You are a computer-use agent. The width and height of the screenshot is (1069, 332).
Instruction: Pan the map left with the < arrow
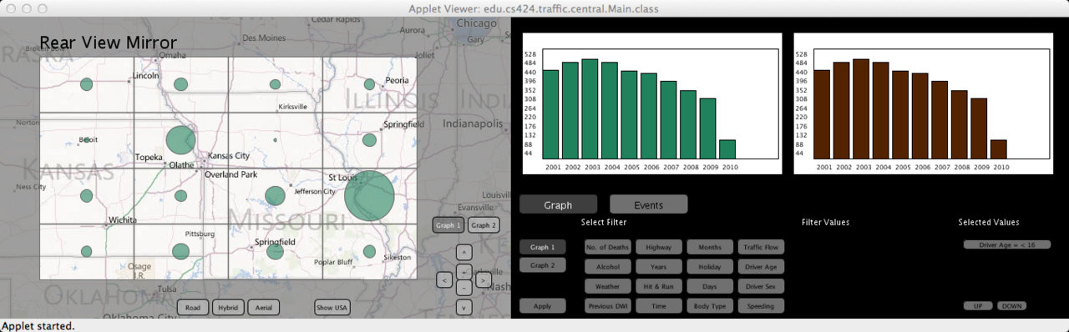tap(445, 279)
